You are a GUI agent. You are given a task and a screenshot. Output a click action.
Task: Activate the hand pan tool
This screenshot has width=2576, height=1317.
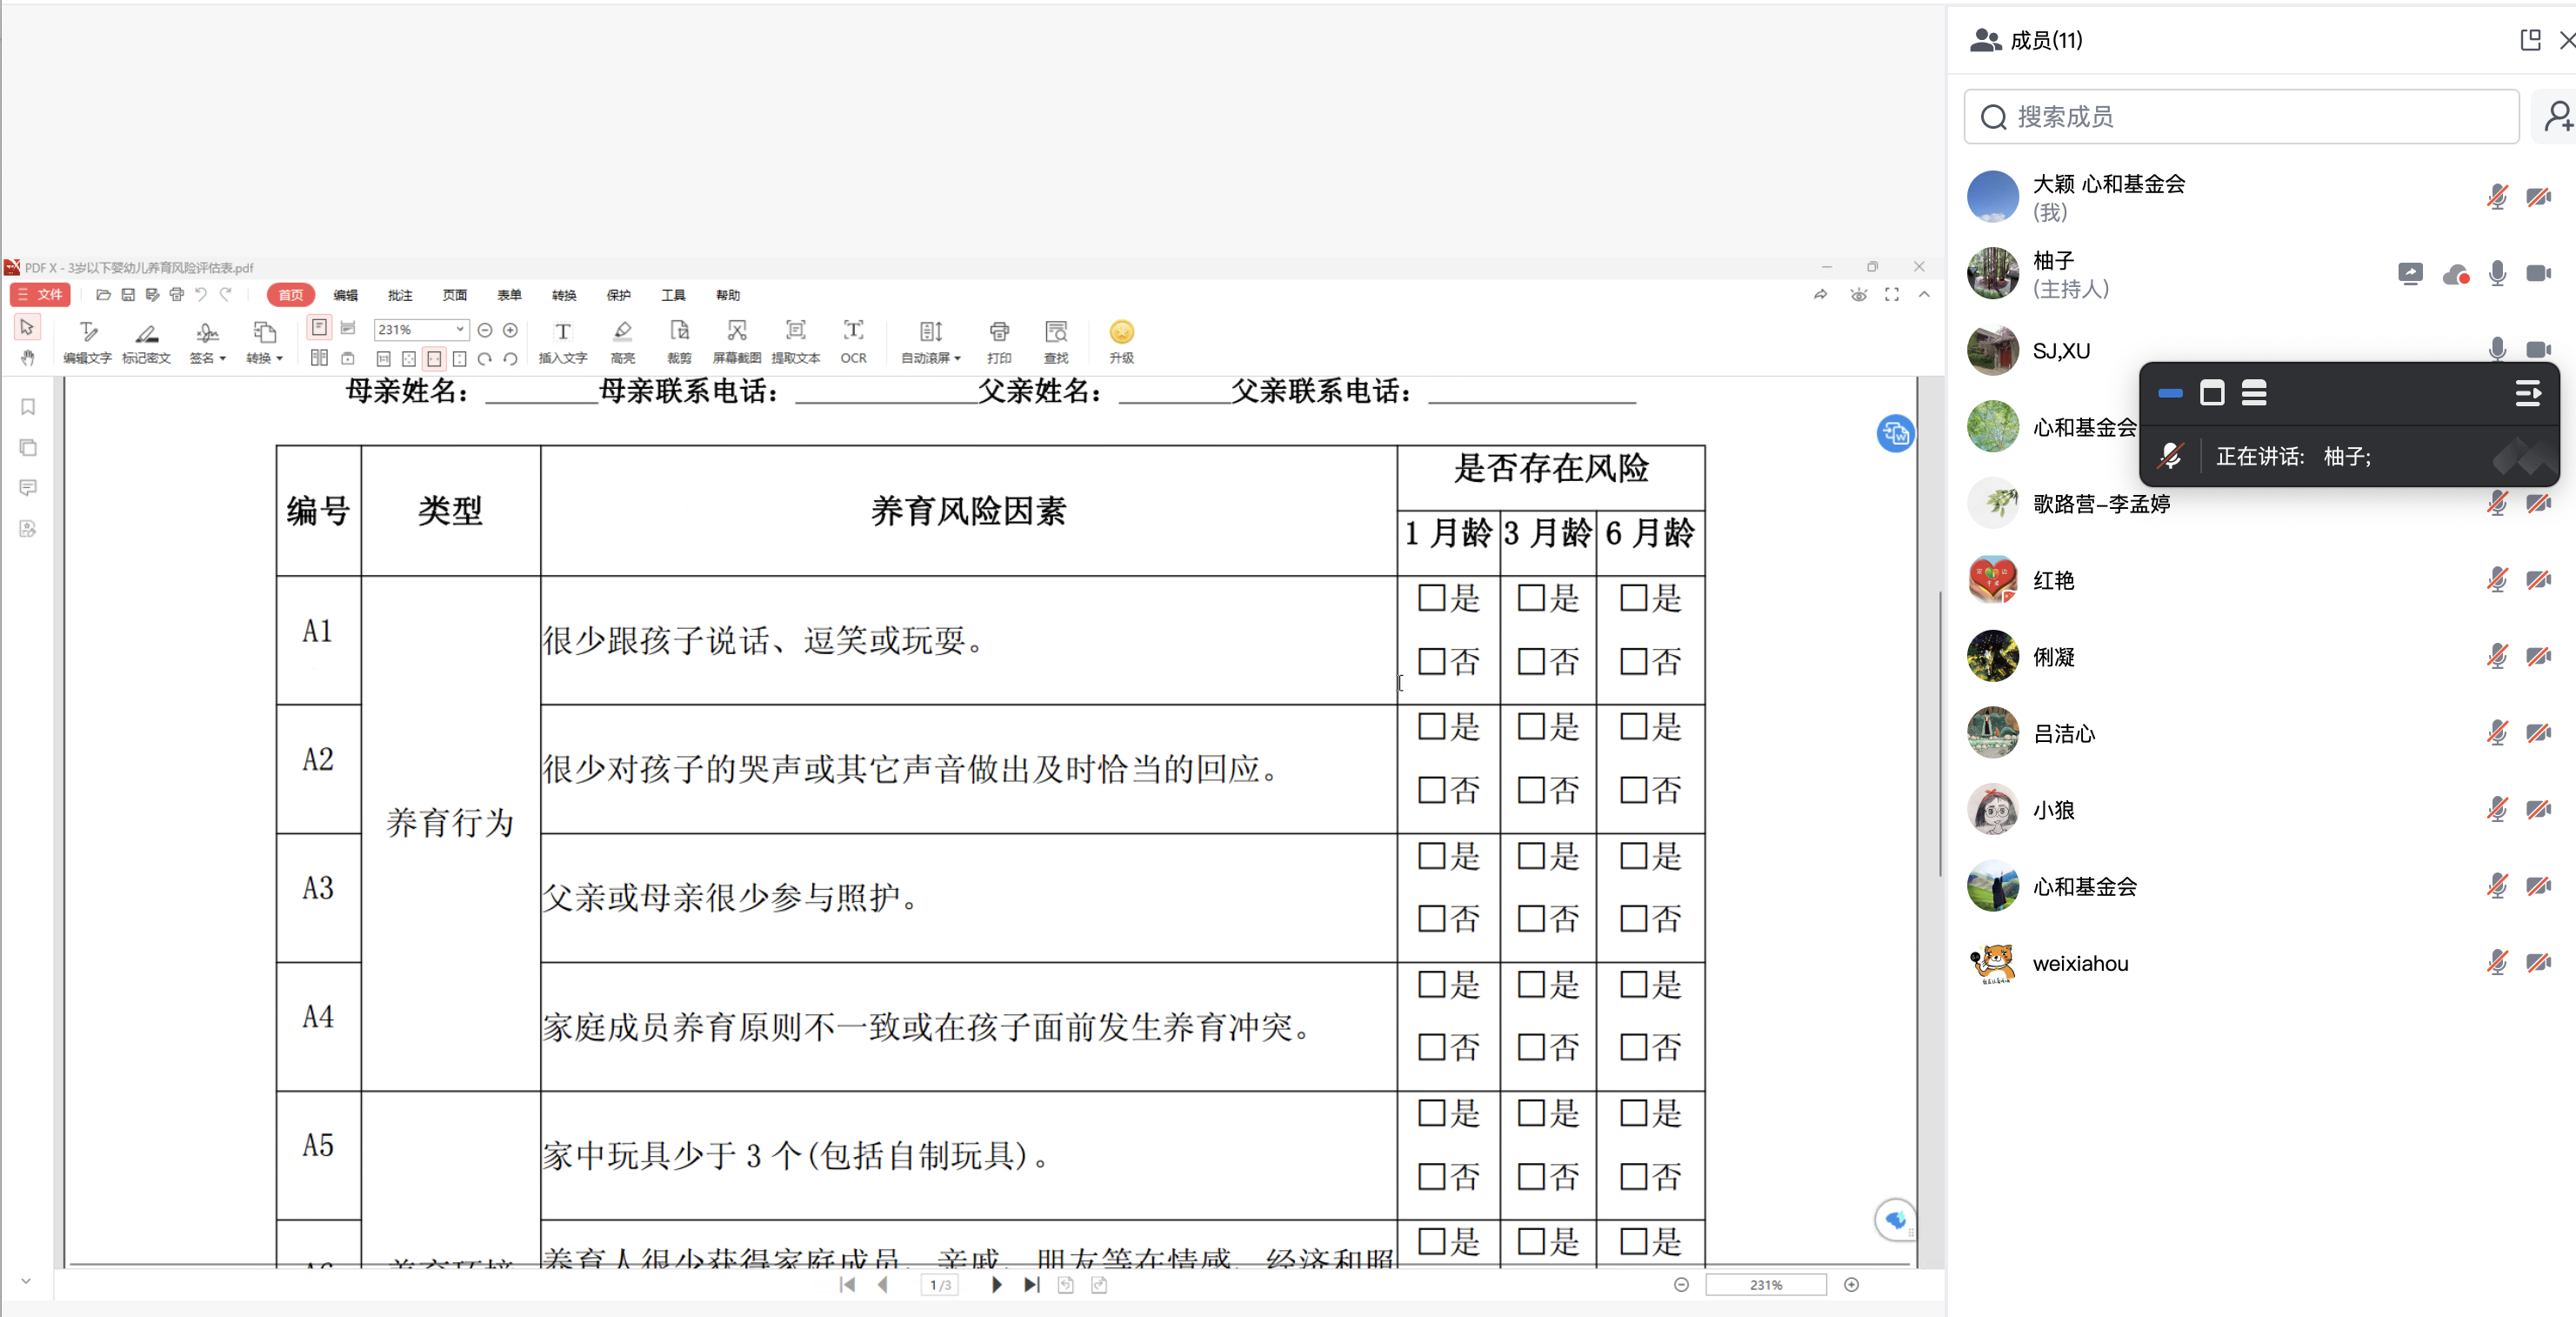[x=27, y=357]
